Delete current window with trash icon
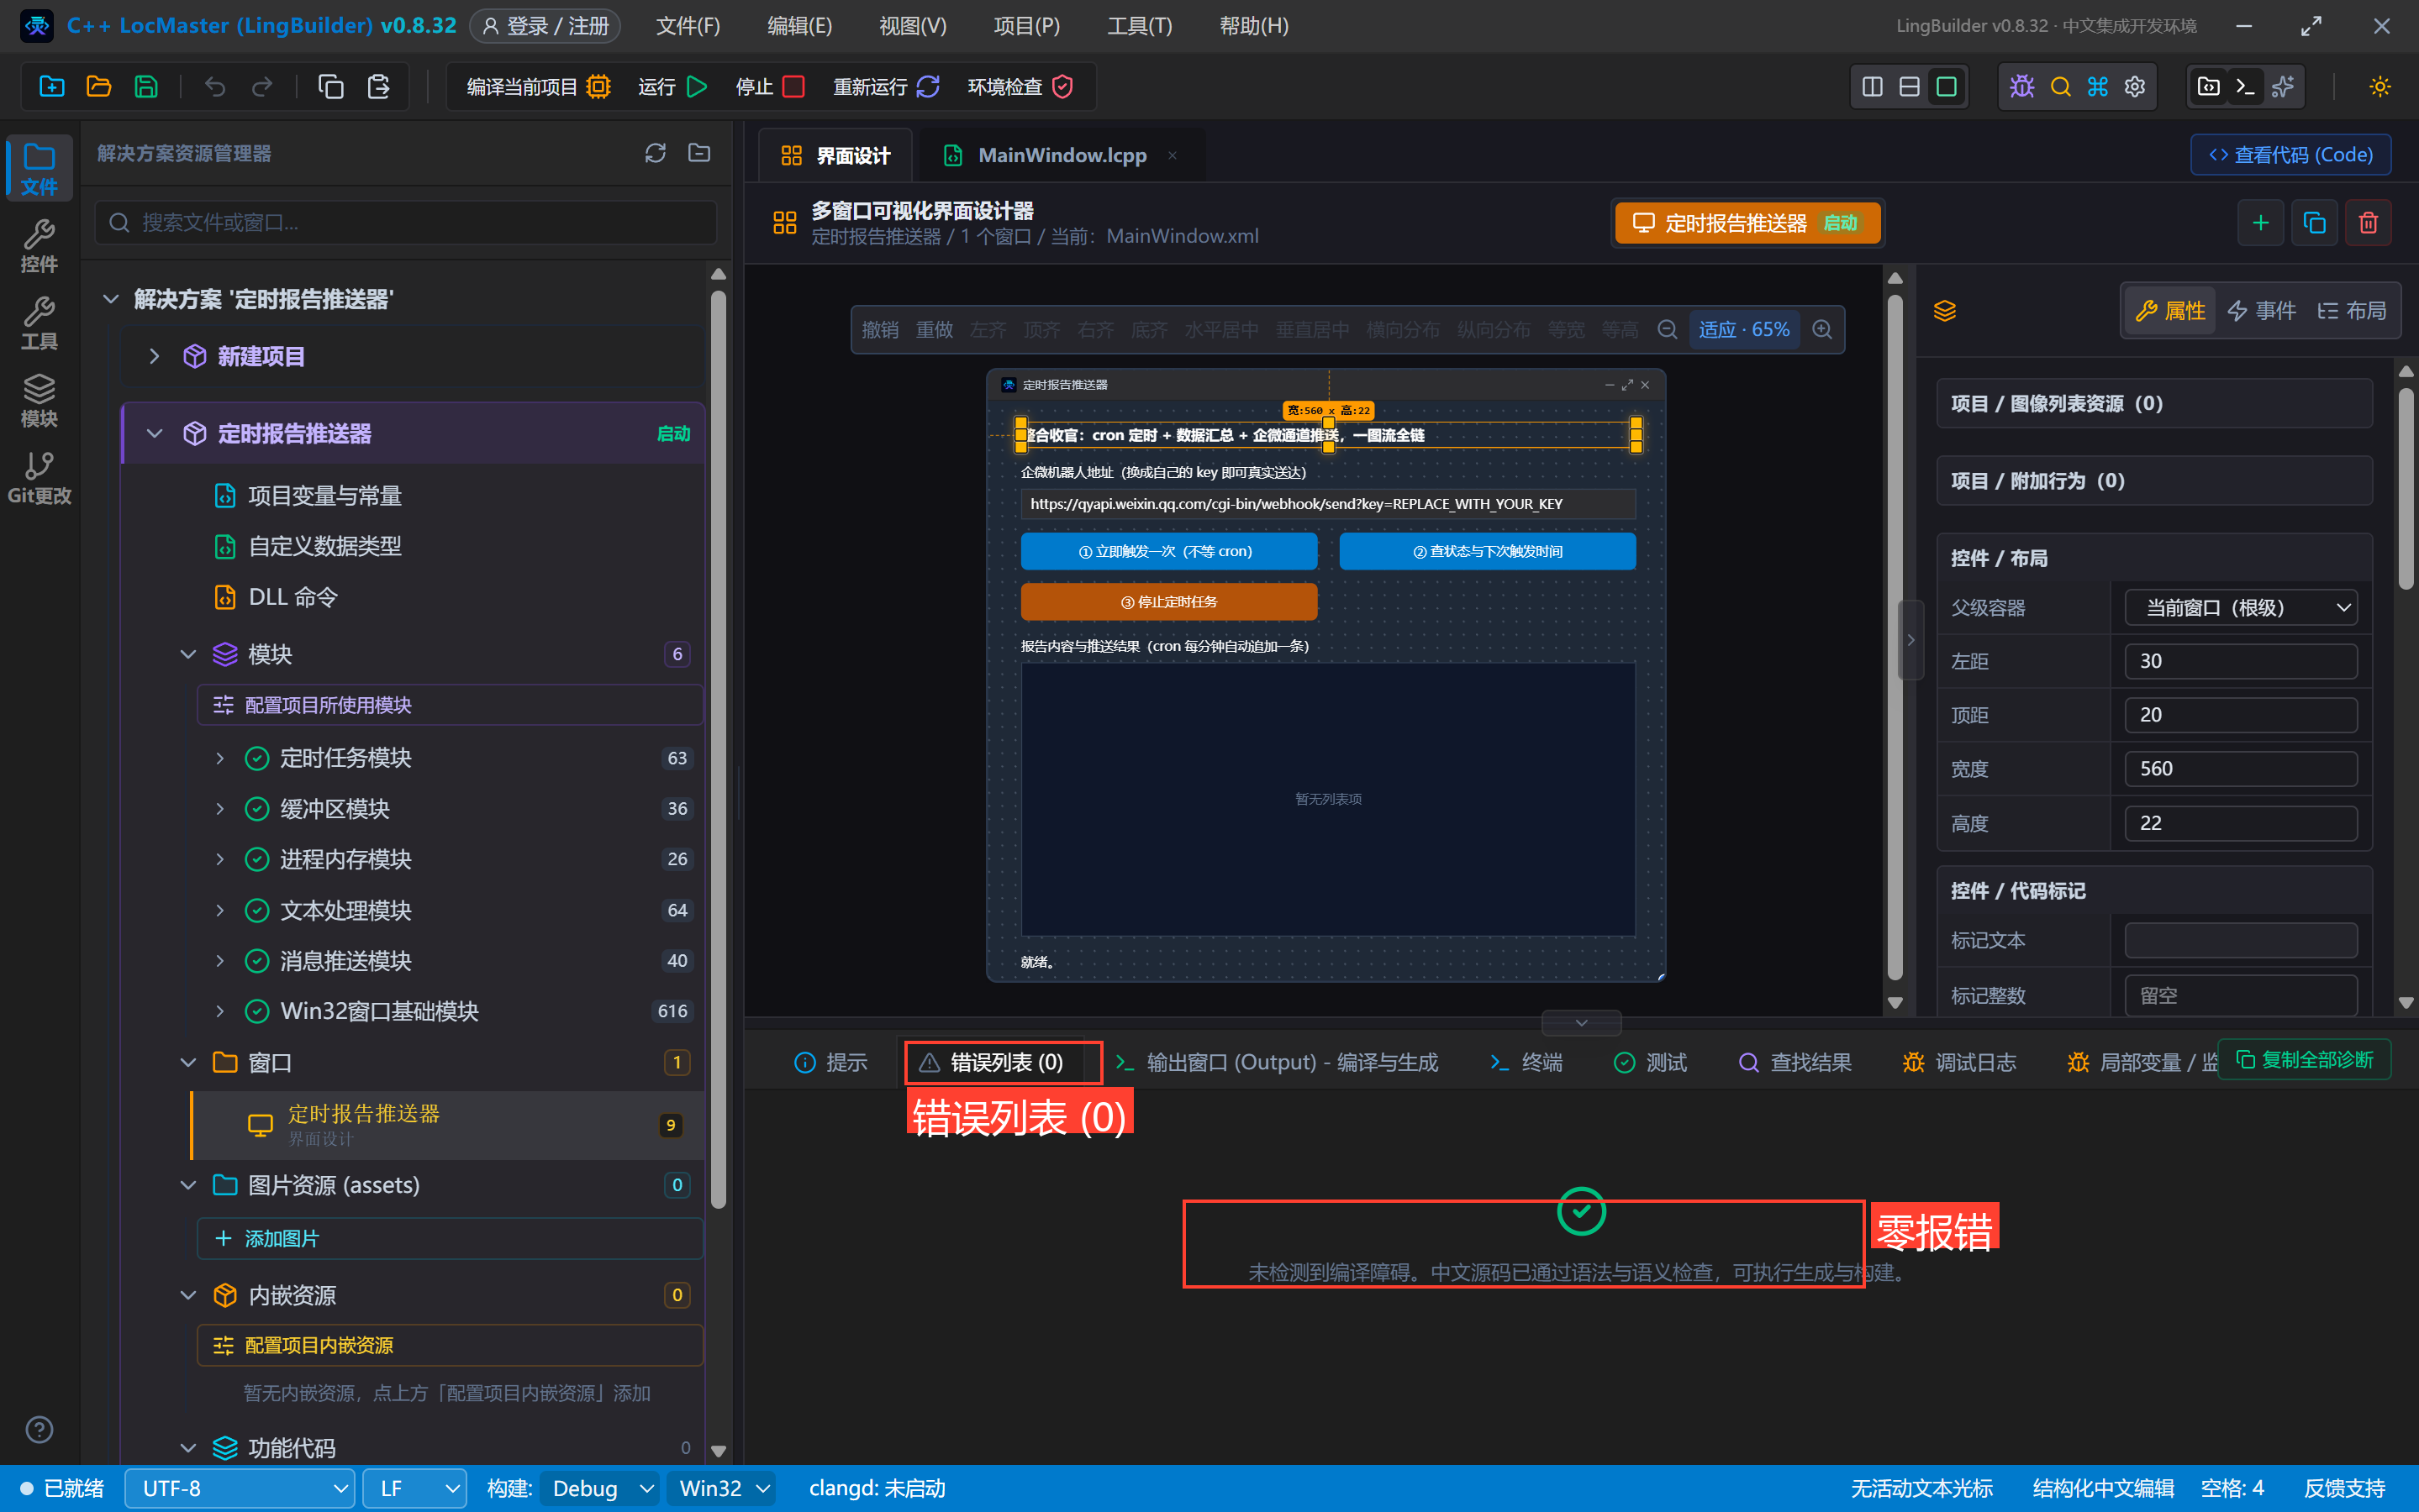 pos(2368,222)
